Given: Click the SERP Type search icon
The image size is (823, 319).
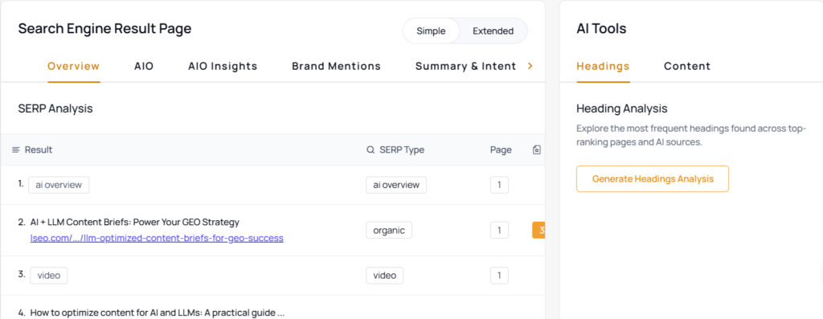Looking at the screenshot, I should click(x=371, y=150).
